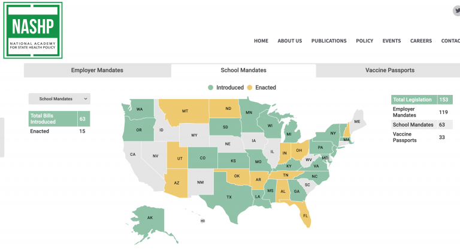Switch to the Employer Mandates tab
This screenshot has width=460, height=249.
(x=97, y=70)
